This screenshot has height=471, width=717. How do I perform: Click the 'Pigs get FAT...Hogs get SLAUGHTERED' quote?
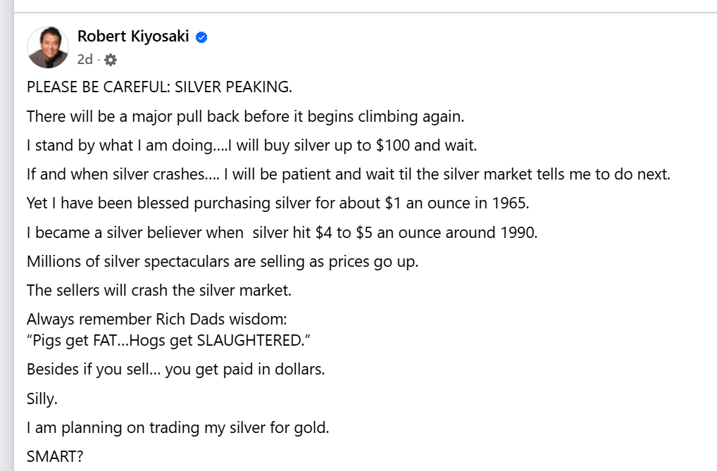click(x=168, y=340)
